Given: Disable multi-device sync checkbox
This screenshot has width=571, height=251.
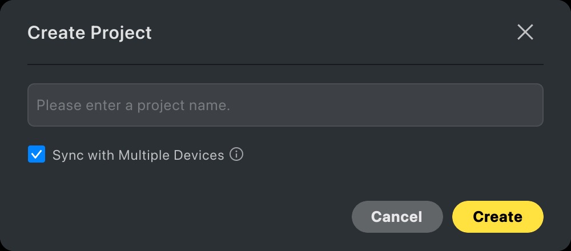Looking at the screenshot, I should click(37, 155).
